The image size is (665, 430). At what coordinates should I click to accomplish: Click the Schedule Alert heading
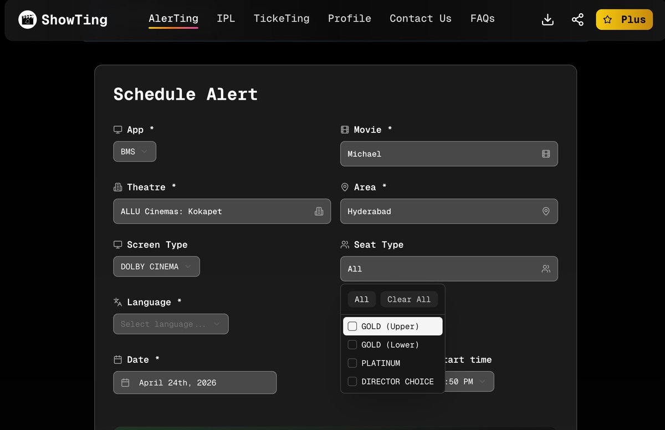click(186, 94)
